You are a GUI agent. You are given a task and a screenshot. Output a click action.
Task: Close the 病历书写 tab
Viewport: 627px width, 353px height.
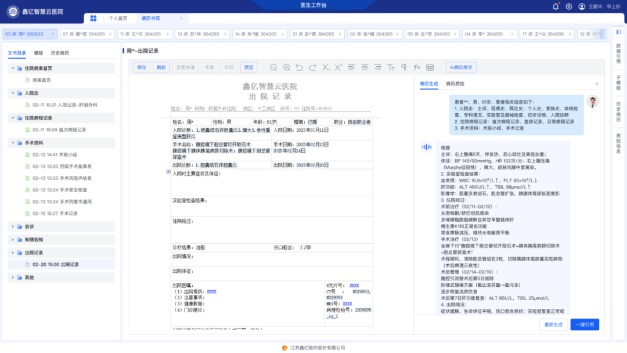[181, 19]
